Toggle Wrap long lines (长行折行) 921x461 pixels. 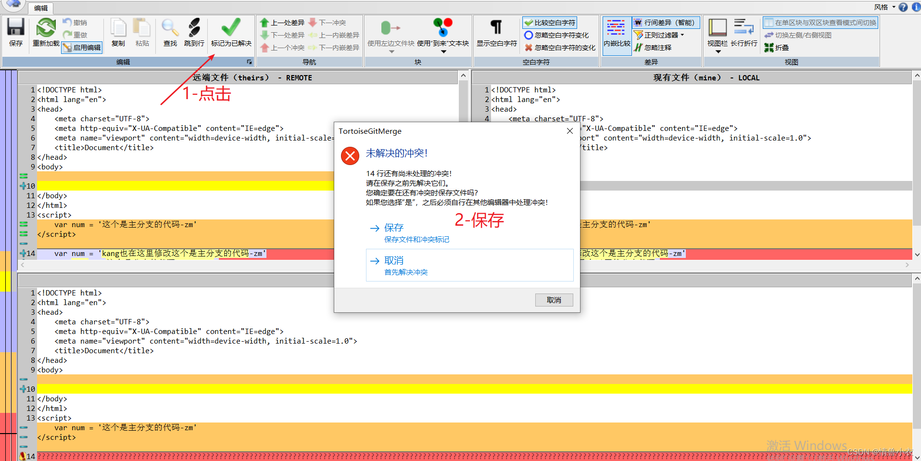click(744, 33)
